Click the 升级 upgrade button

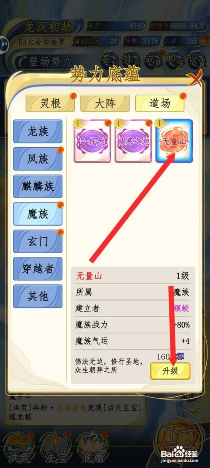(x=170, y=371)
